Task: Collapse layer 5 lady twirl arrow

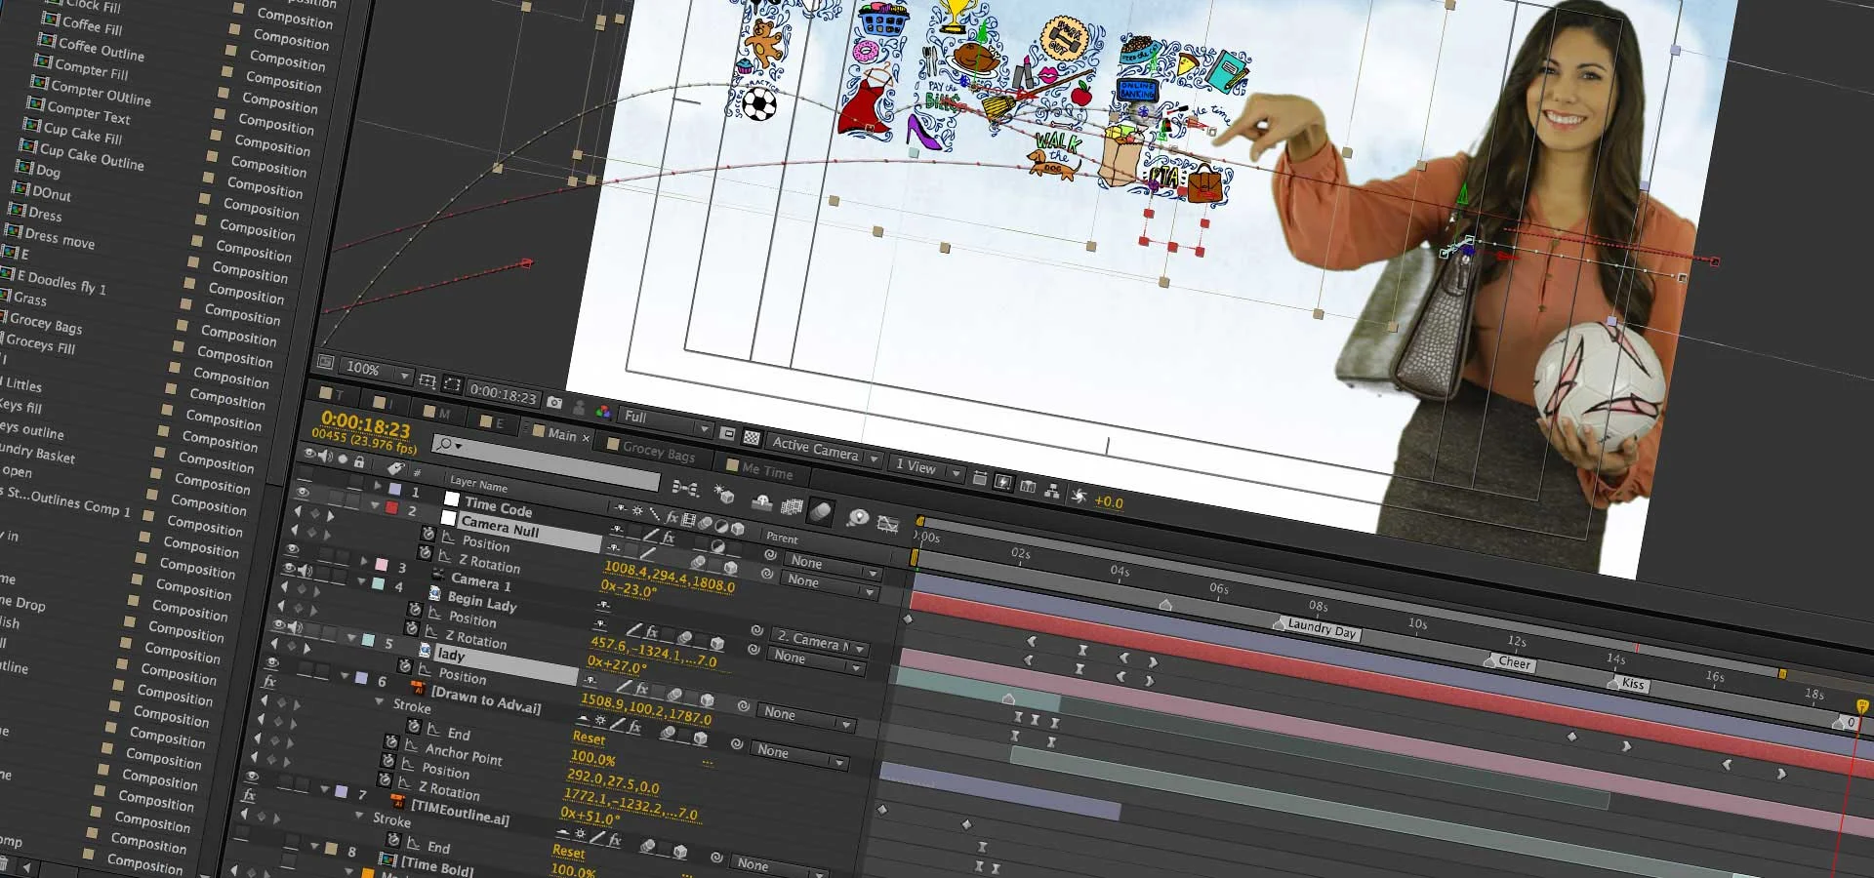Action: (351, 637)
